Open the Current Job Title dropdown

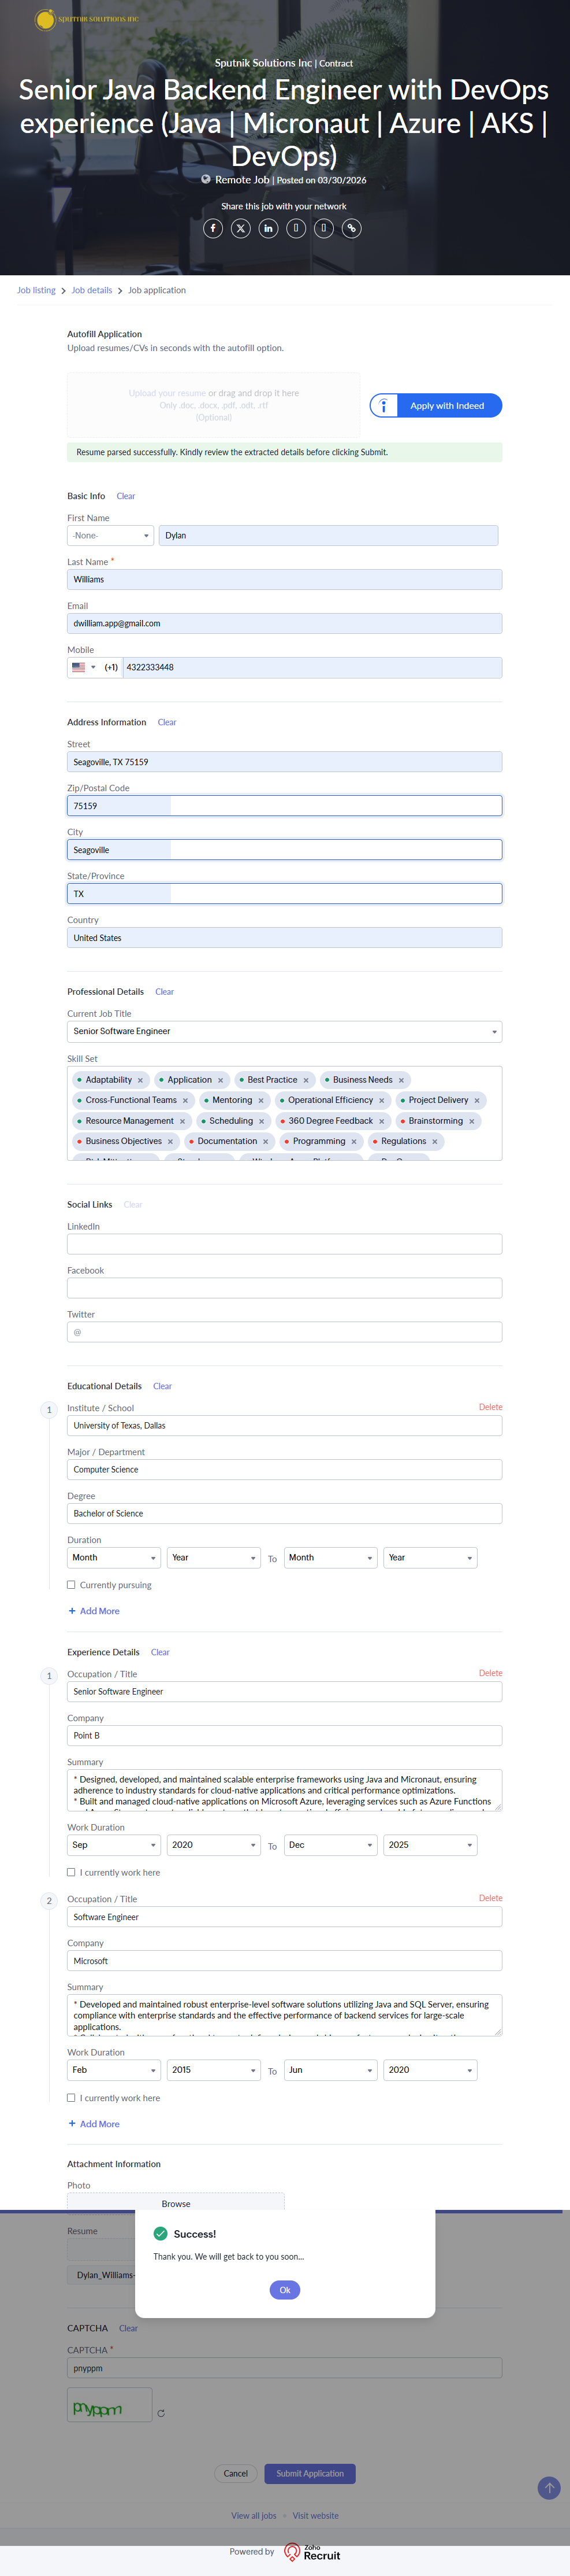(285, 1031)
